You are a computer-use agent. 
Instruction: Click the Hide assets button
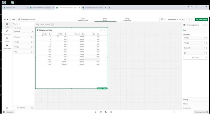(8, 112)
